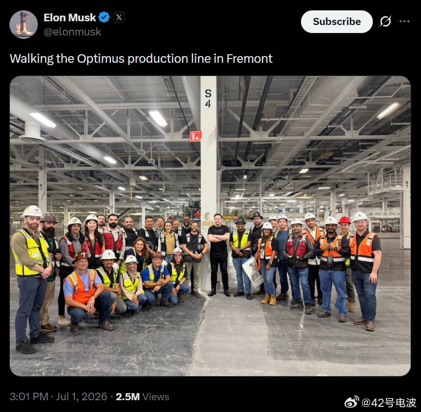
Task: Open the Elon Musk display name link
Action: tap(69, 17)
